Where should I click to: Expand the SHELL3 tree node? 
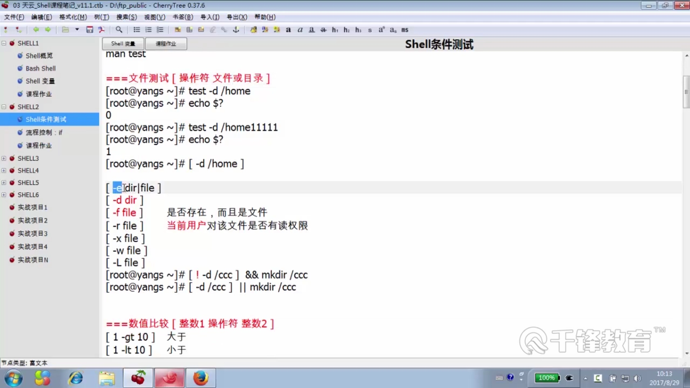pyautogui.click(x=4, y=158)
